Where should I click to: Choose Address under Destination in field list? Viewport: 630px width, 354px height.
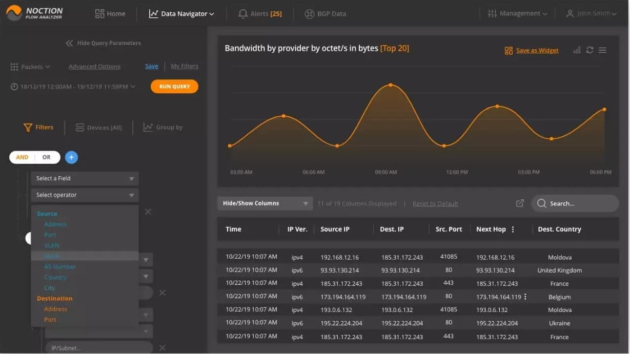click(x=55, y=309)
